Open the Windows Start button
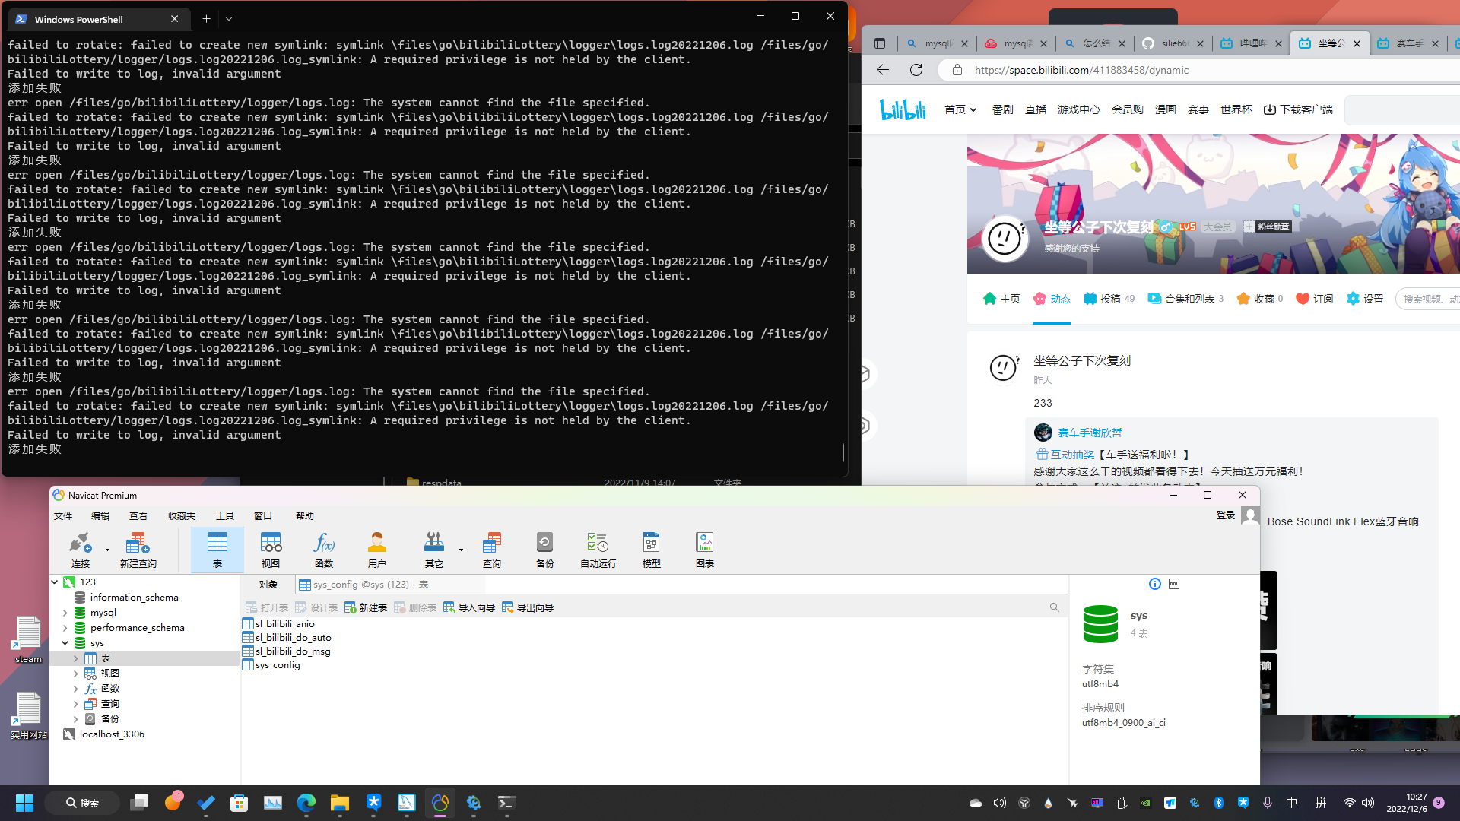The image size is (1460, 821). pyautogui.click(x=24, y=803)
